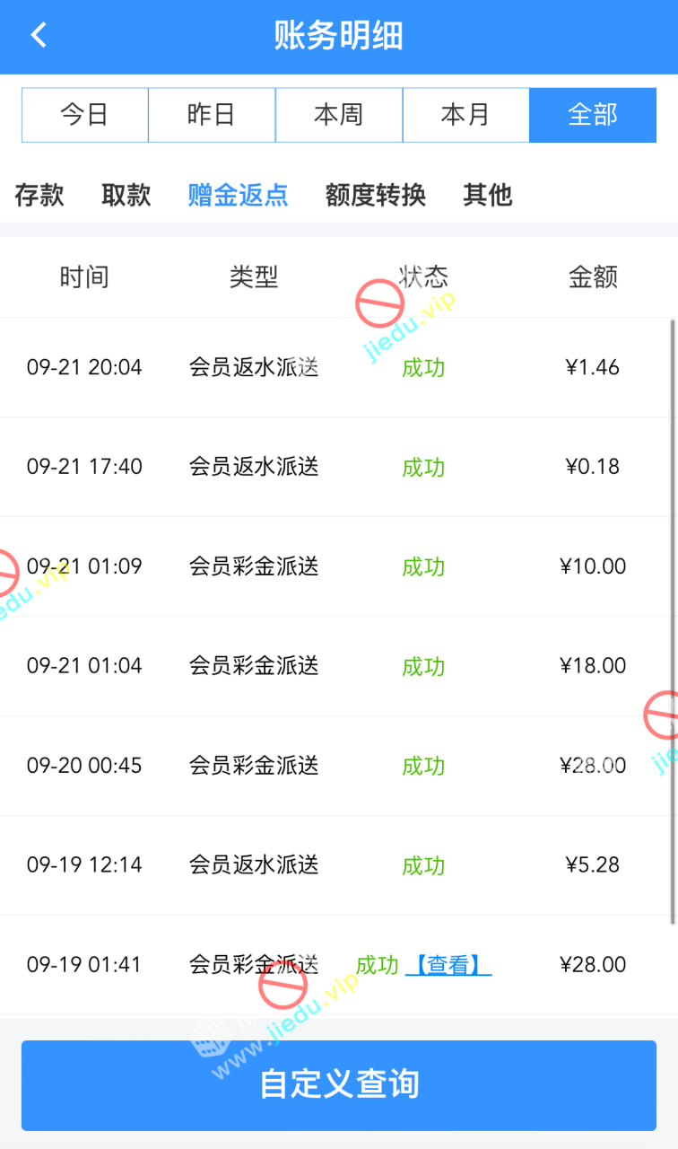The image size is (678, 1149).
Task: Select the 今日 date filter
Action: click(84, 115)
